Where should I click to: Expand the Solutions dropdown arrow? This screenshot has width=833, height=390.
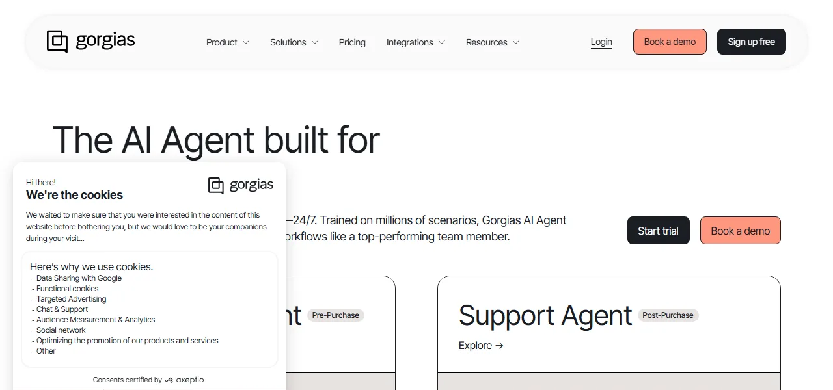[315, 42]
